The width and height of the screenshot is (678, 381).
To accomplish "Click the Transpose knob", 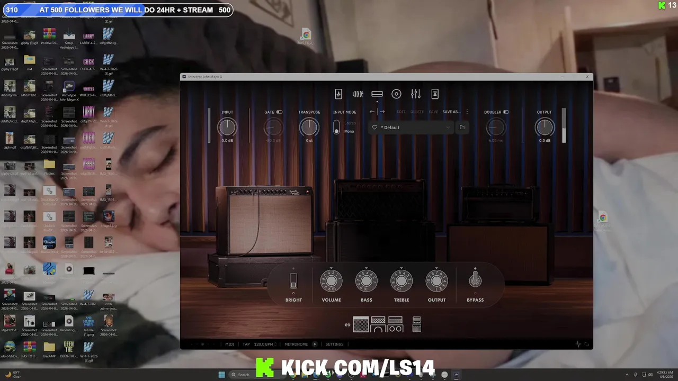I will click(309, 127).
